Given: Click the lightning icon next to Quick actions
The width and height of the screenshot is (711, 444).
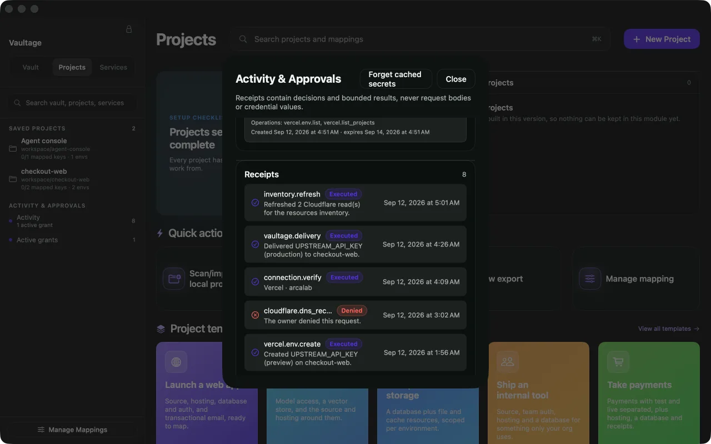Looking at the screenshot, I should (161, 233).
